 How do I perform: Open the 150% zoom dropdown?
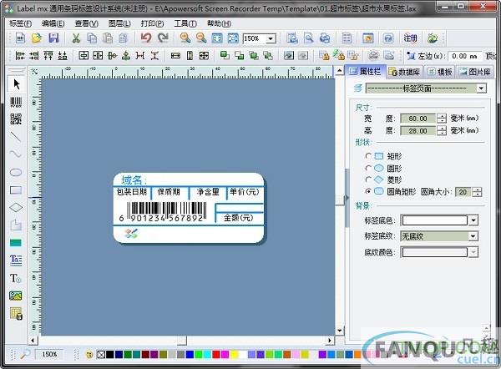point(271,38)
